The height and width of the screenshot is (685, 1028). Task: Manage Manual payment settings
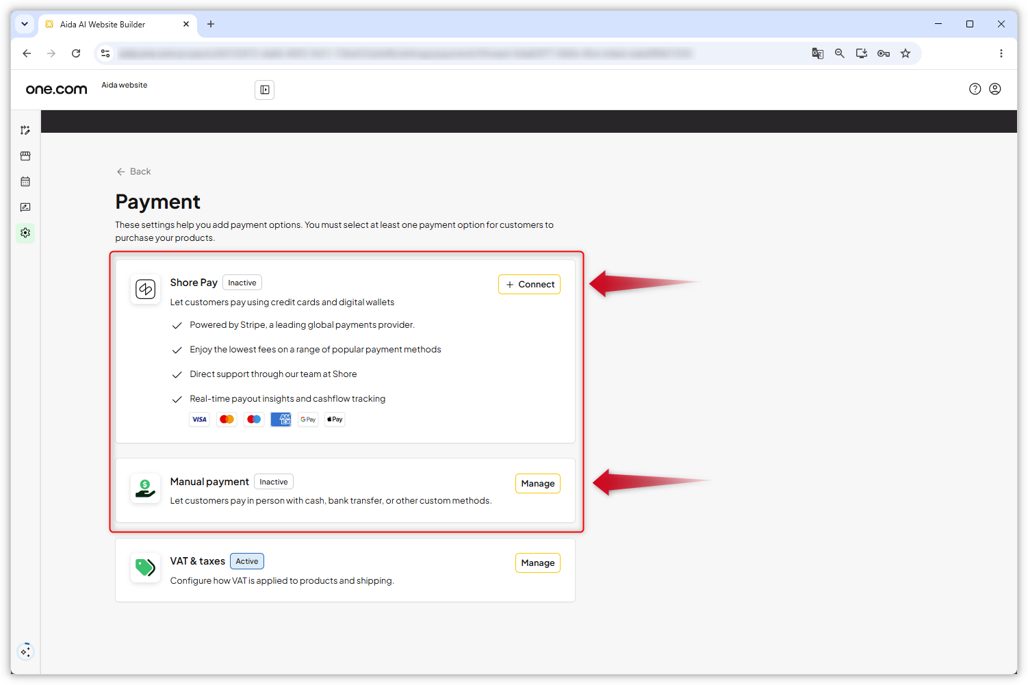(538, 484)
